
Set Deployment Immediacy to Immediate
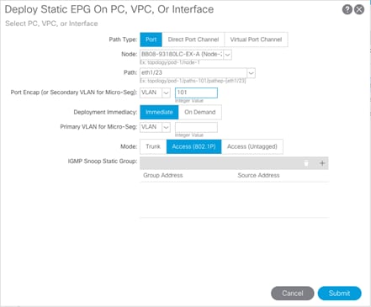tap(159, 112)
